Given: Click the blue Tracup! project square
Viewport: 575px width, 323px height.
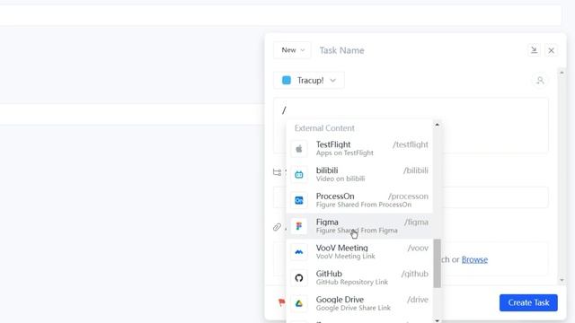Looking at the screenshot, I should (x=287, y=80).
